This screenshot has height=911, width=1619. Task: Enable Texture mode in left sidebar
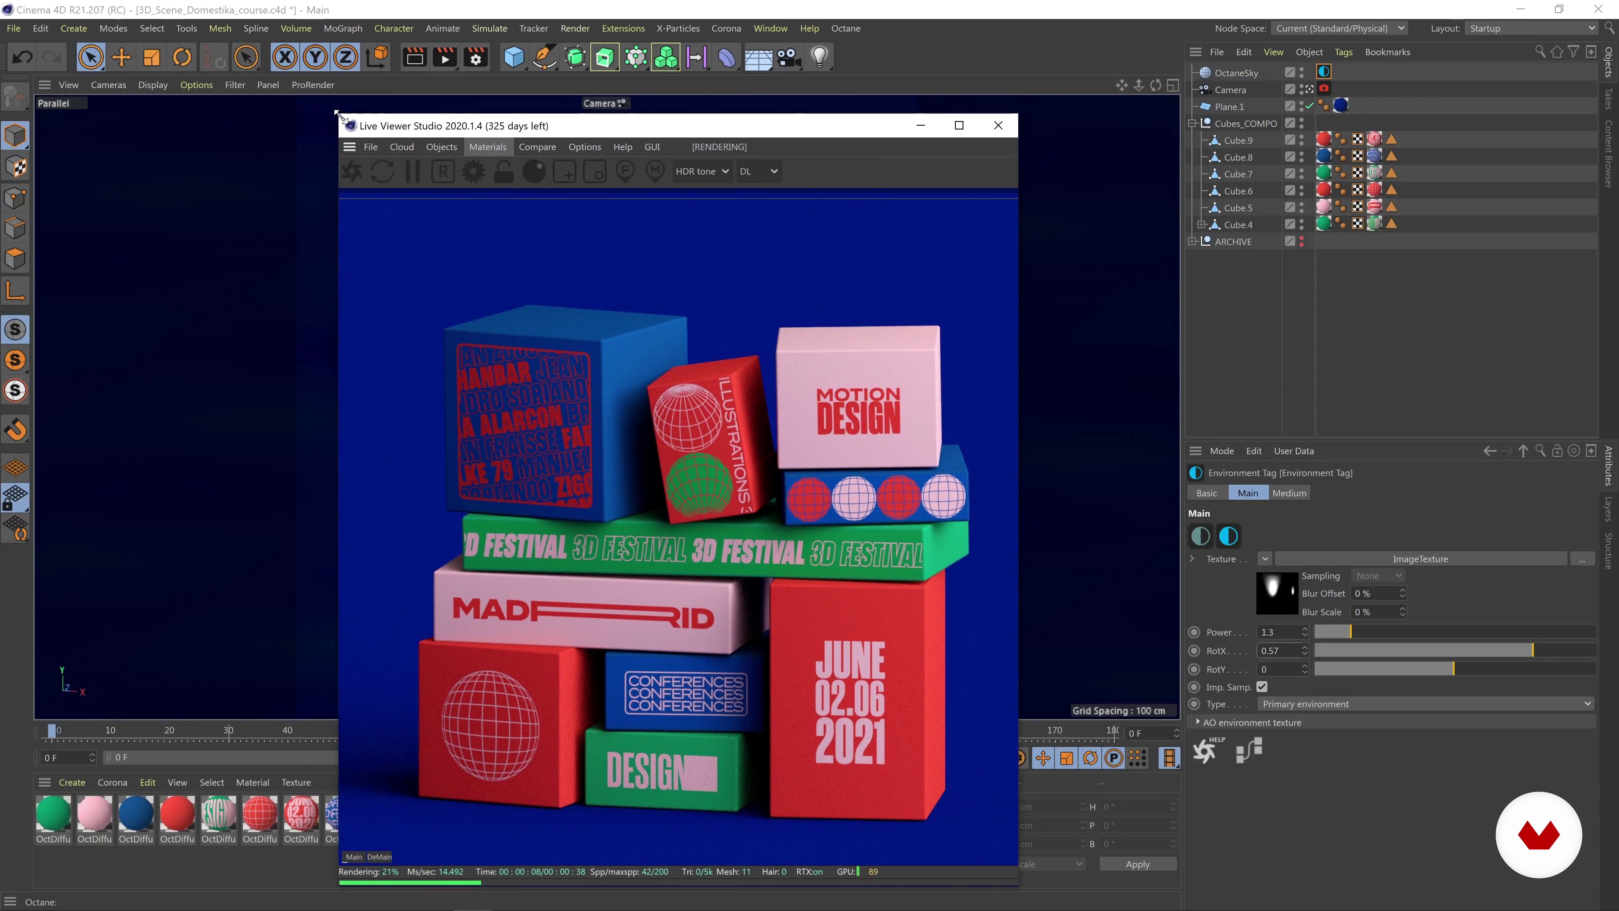[15, 167]
